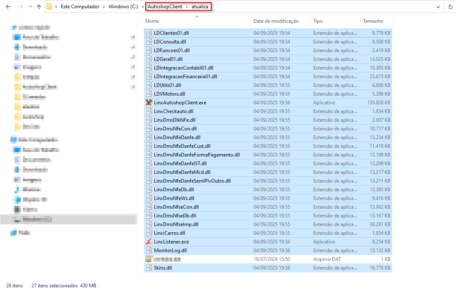
Task: Click the LDVMotors.dll file icon
Action: tap(149, 94)
